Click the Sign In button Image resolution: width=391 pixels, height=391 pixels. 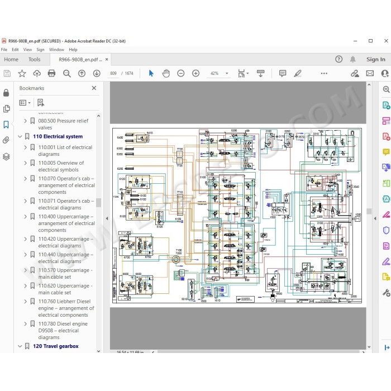tap(376, 60)
